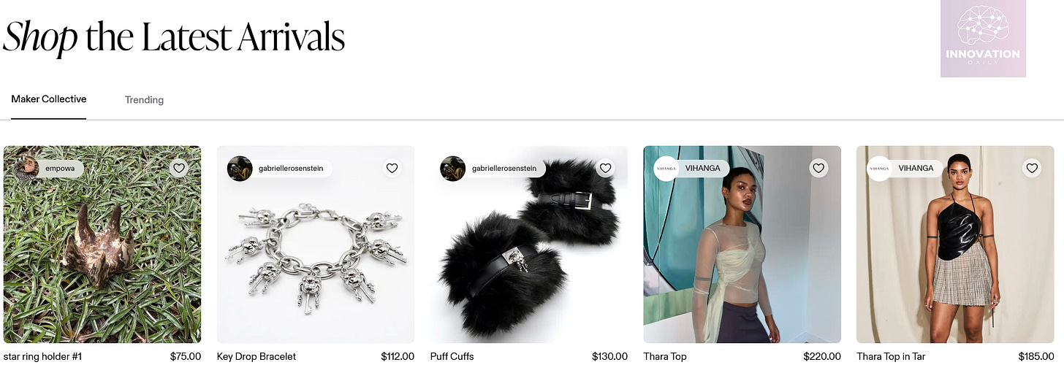
Task: Click the empowa seller name label
Action: (x=58, y=169)
